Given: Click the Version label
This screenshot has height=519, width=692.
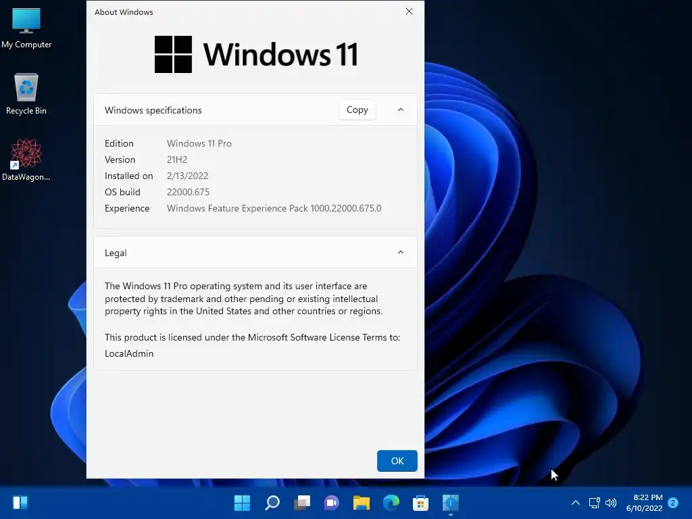Looking at the screenshot, I should pyautogui.click(x=120, y=159).
